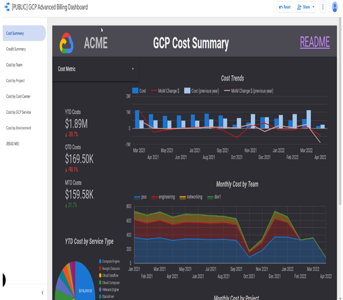The width and height of the screenshot is (343, 300).
Task: Click the Compute Engine legend dot
Action: pyautogui.click(x=100, y=261)
